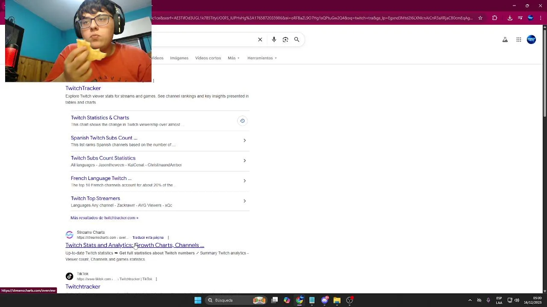Launch Copilot from the taskbar
Viewport: 547px width, 307px height.
(287, 300)
